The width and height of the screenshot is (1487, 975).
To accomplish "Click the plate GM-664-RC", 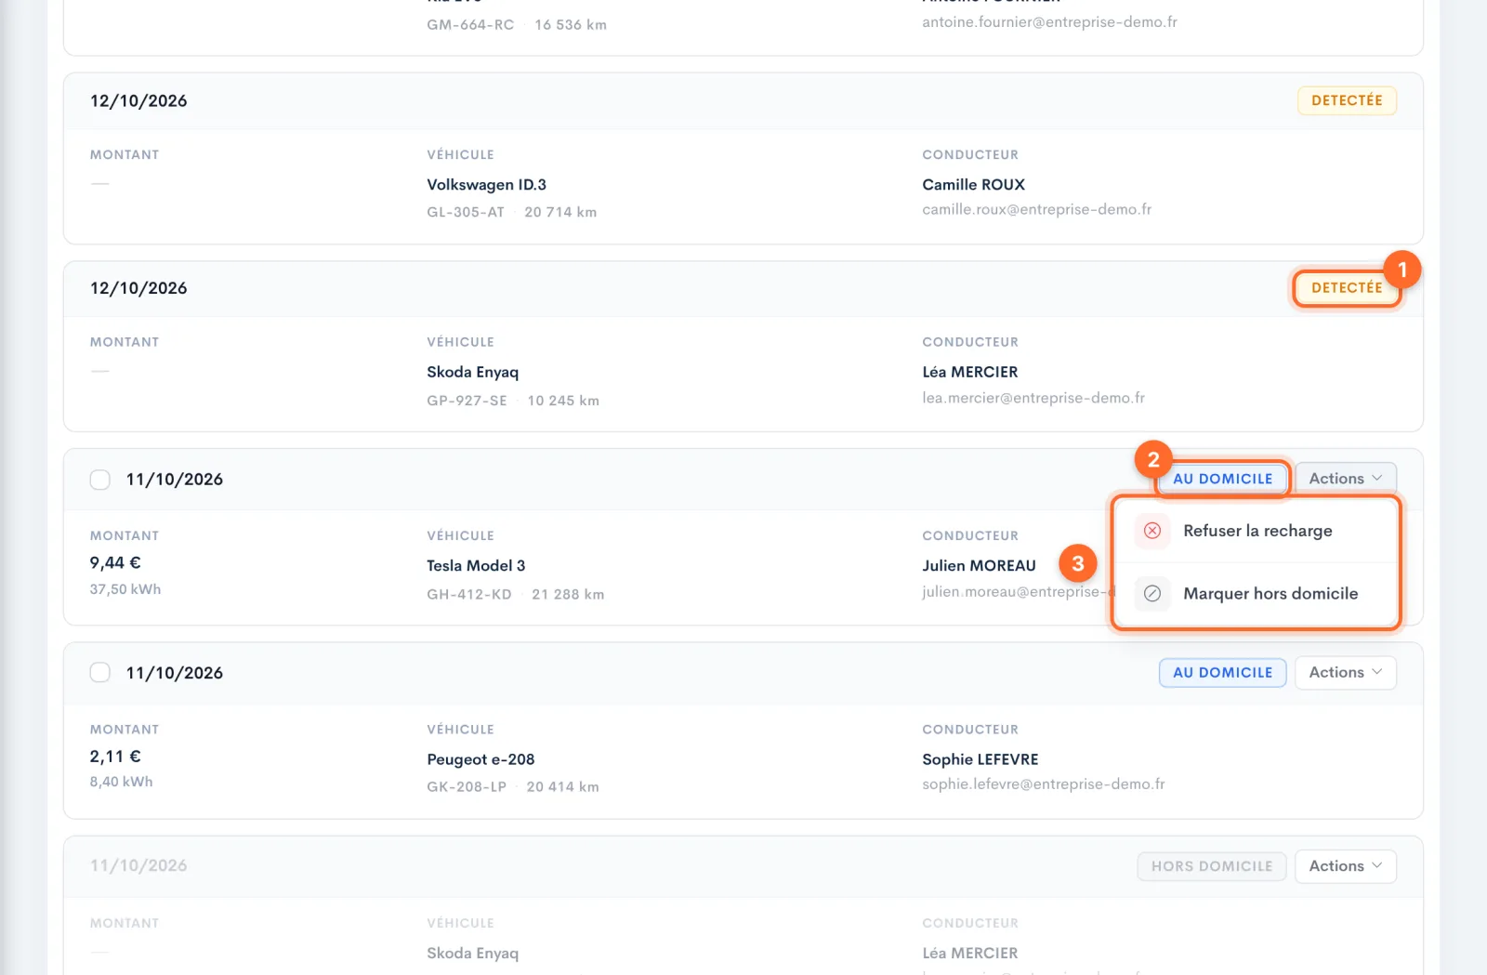I will [x=470, y=25].
